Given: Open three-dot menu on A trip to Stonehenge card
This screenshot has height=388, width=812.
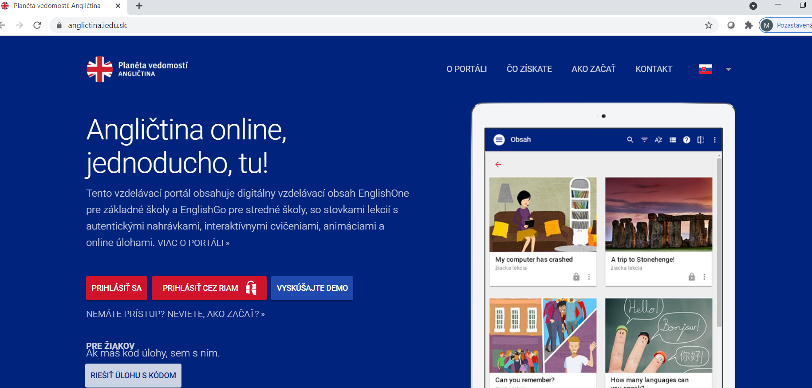Looking at the screenshot, I should [x=704, y=277].
